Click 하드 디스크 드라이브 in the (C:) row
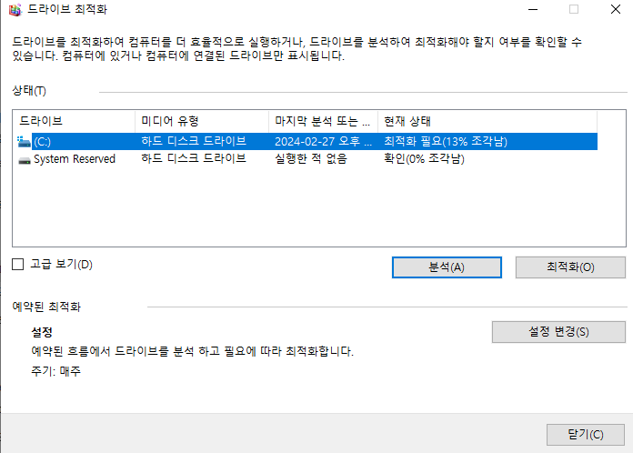 [194, 141]
